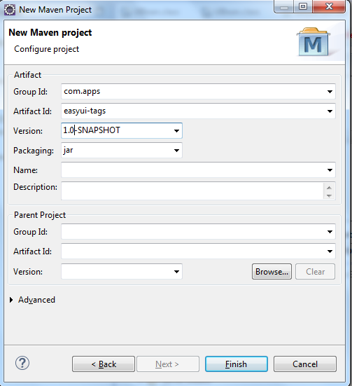
Task: Open the Parent Project Artifact Id dropdown
Action: (330, 251)
